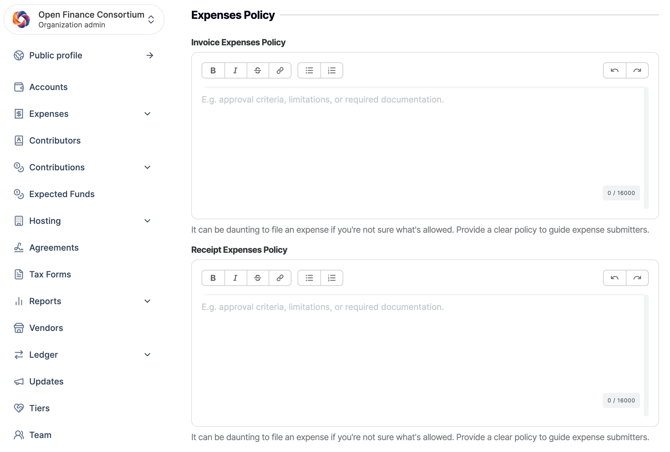Add numbered list in Receipt policy editor
670x452 pixels.
(x=332, y=278)
